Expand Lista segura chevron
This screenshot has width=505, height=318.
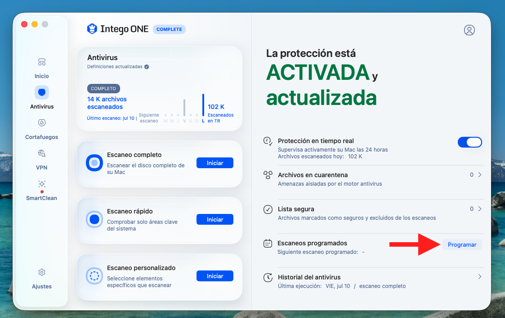tap(479, 209)
